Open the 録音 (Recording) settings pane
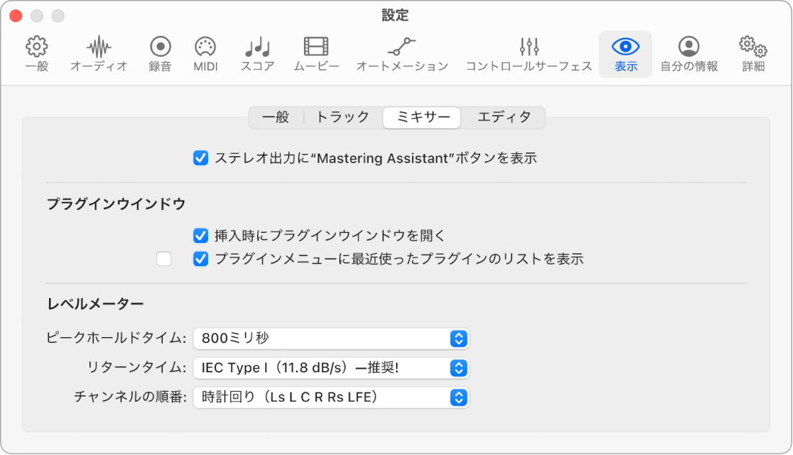Viewport: 793px width, 455px height. (161, 54)
